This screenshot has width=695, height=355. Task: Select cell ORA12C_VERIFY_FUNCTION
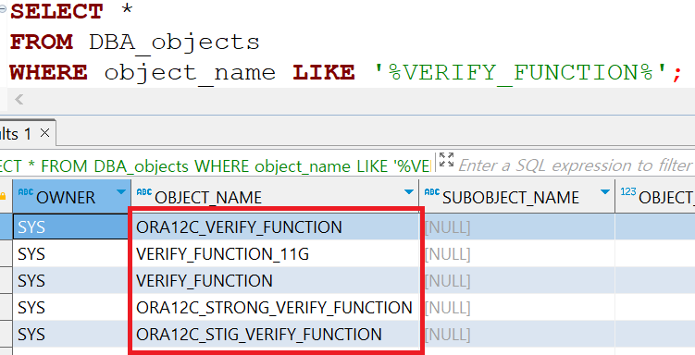tap(275, 227)
